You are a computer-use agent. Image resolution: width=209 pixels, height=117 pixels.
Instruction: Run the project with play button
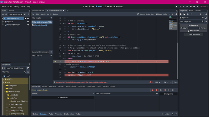177,6
